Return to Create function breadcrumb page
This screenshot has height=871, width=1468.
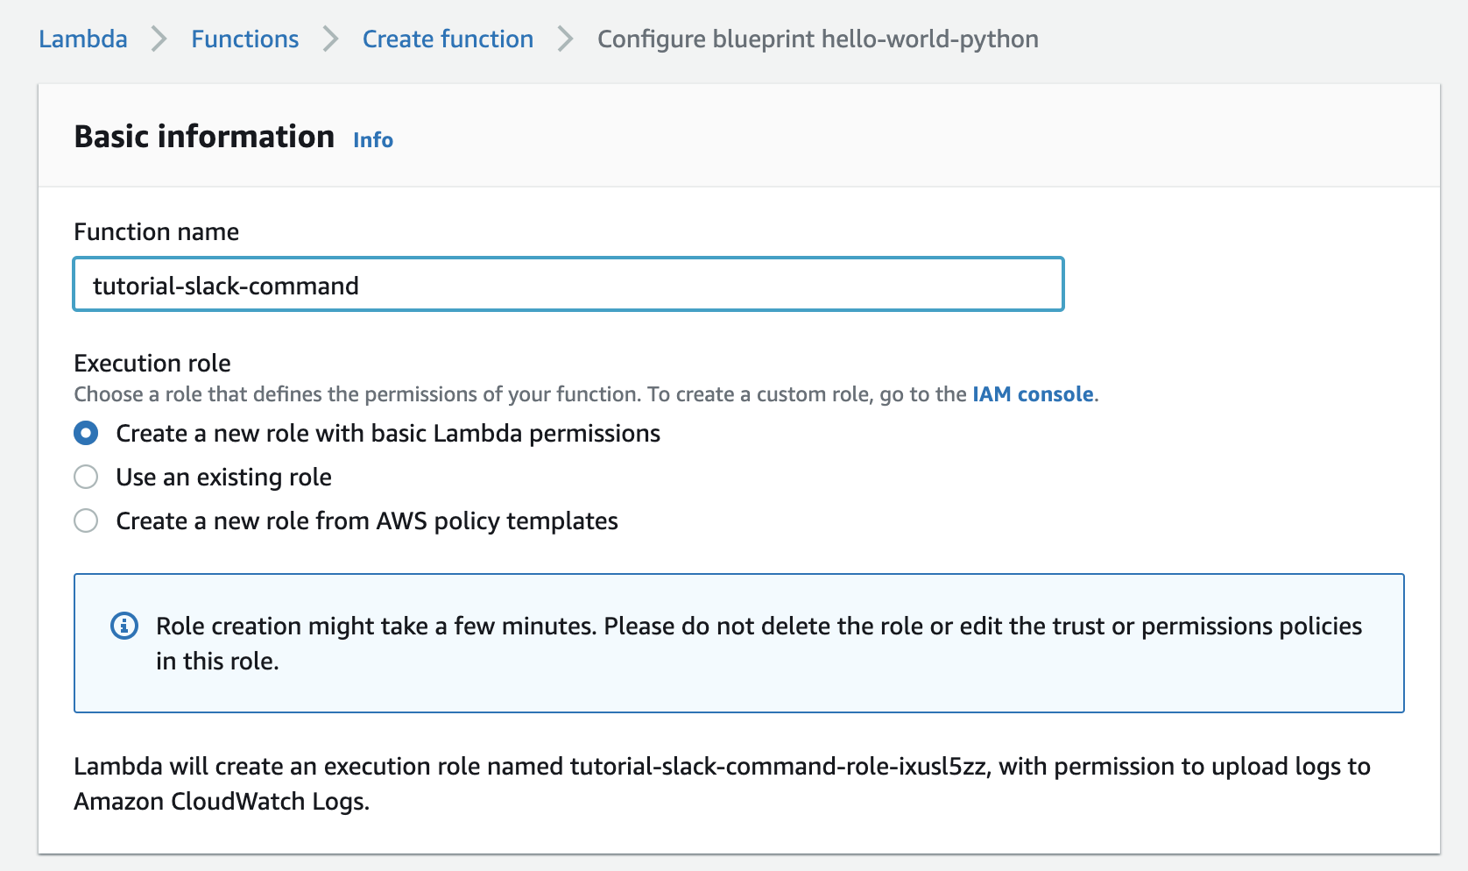click(x=448, y=39)
